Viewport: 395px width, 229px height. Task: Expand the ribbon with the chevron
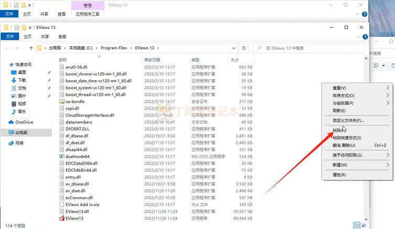click(358, 37)
